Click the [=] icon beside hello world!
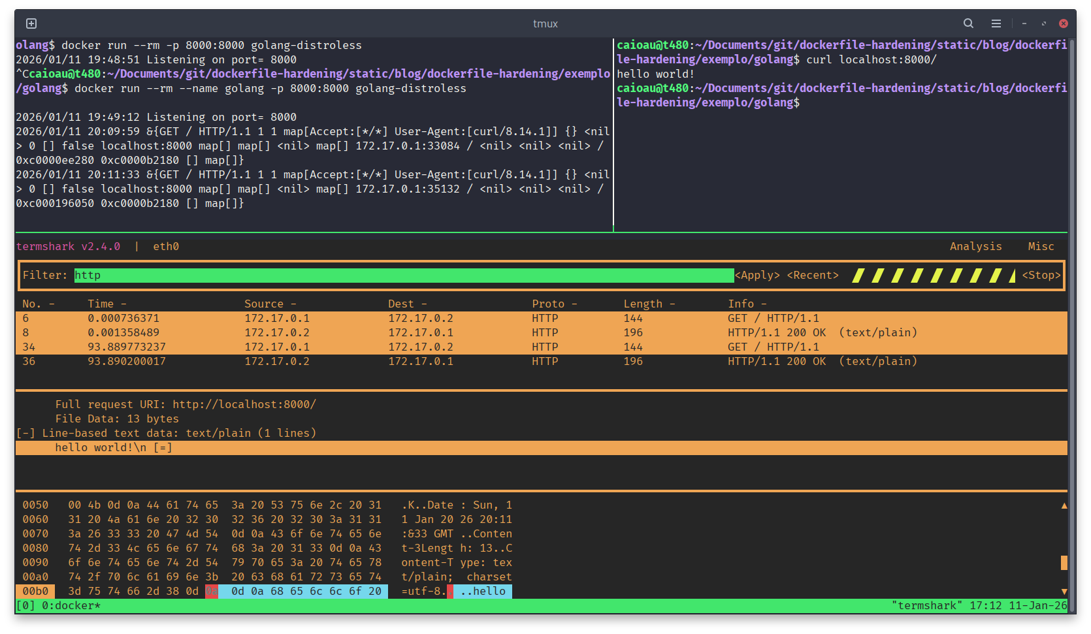1091x634 pixels. pyautogui.click(x=163, y=448)
